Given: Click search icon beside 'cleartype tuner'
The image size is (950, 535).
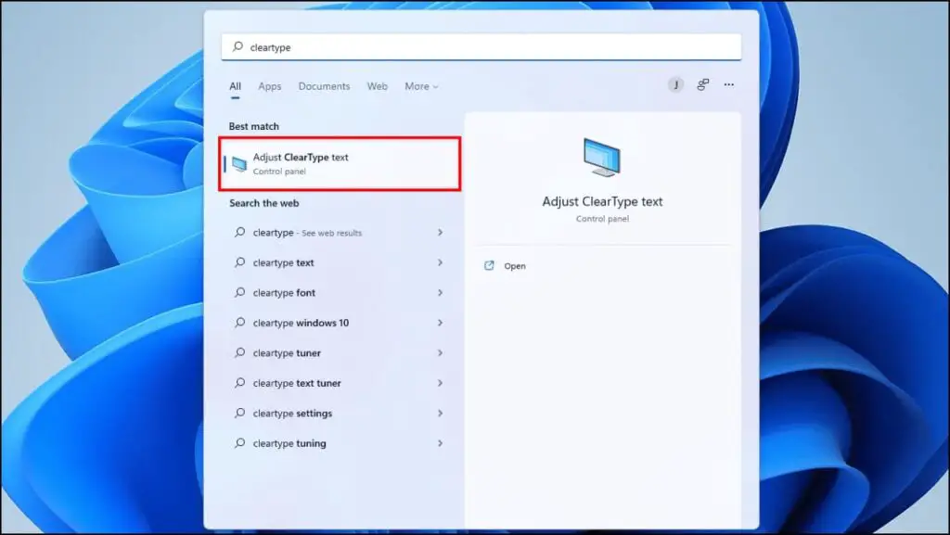Looking at the screenshot, I should 240,352.
